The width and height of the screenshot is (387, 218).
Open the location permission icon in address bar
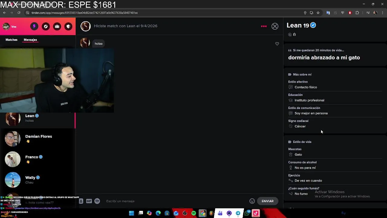pos(305,13)
